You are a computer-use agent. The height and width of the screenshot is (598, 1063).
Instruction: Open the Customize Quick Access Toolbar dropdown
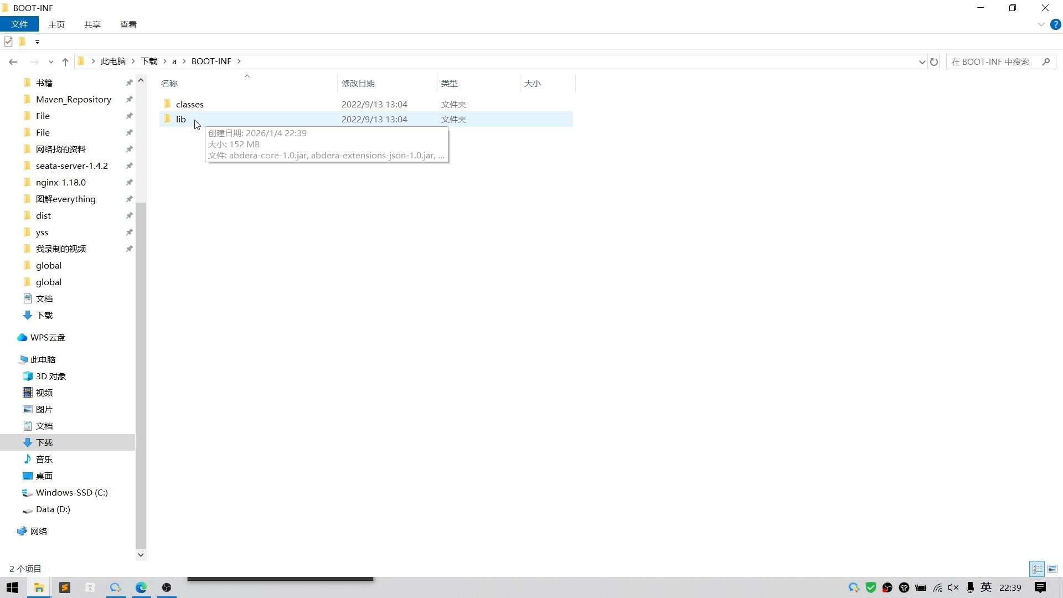click(x=37, y=42)
